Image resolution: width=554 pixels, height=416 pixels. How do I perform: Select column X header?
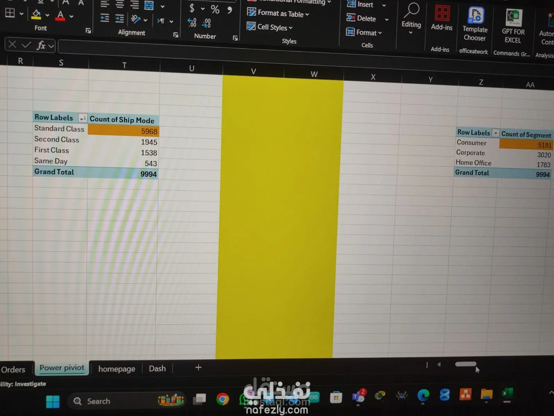[373, 77]
